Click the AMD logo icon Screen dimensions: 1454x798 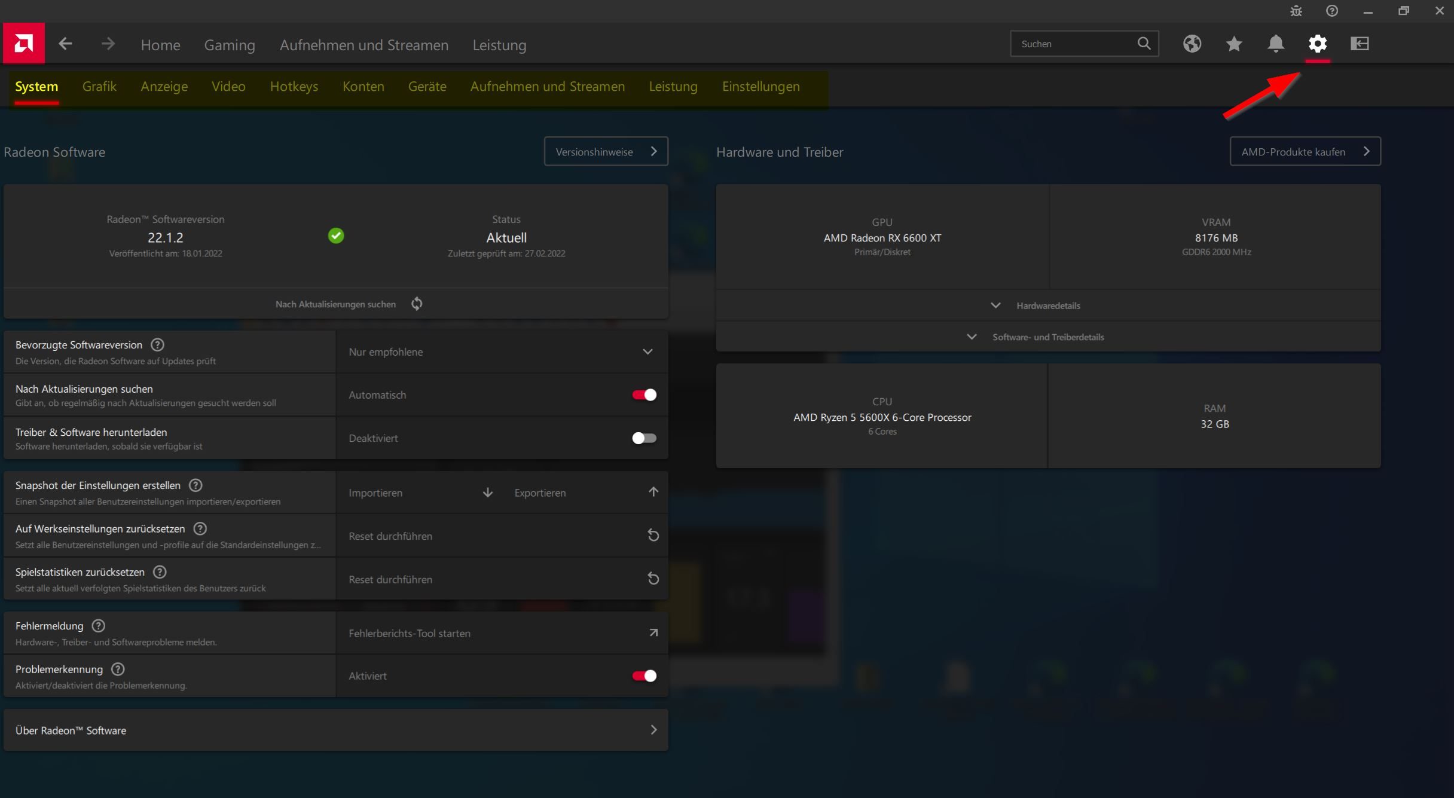(24, 44)
